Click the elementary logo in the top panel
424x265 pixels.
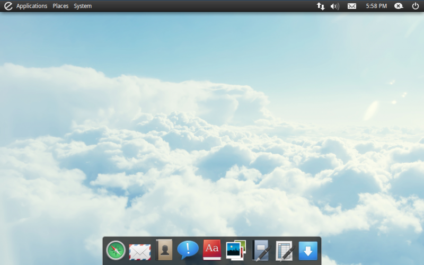click(x=8, y=6)
